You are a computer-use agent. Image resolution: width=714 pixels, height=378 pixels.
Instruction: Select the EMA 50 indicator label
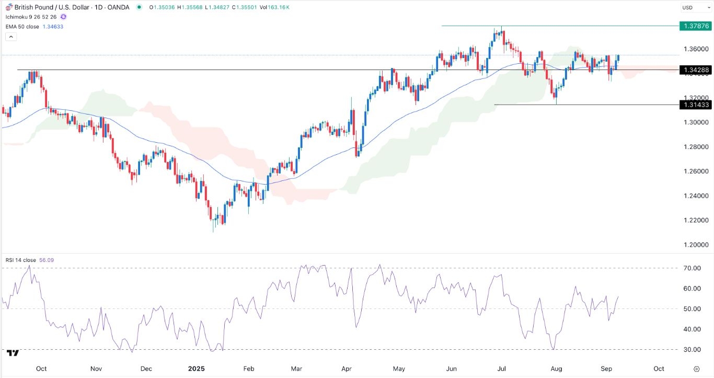click(x=21, y=26)
